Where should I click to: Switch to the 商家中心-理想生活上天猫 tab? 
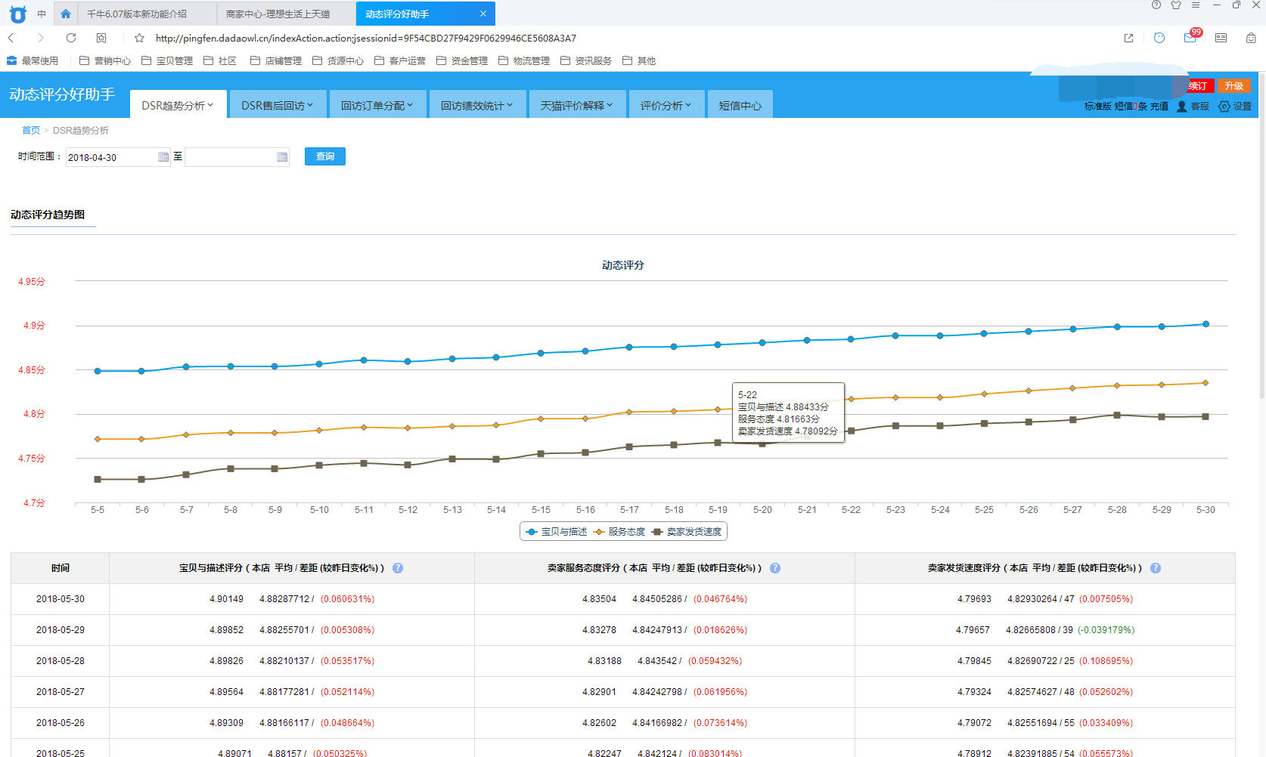pyautogui.click(x=278, y=14)
